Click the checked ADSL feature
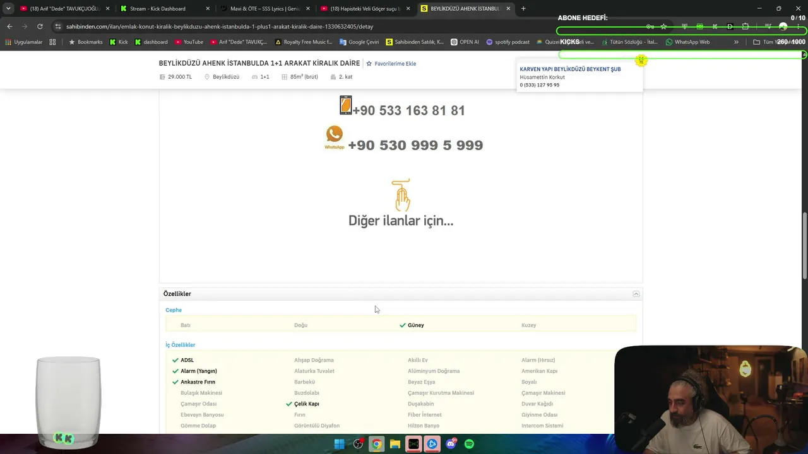Viewport: 808px width, 454px height. [x=183, y=360]
